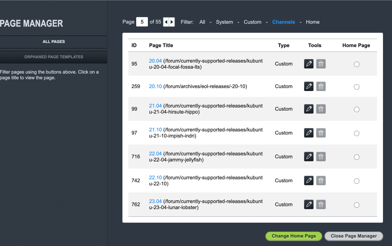Open the All Pages section
Viewport: 392px width, 246px height.
coord(54,42)
